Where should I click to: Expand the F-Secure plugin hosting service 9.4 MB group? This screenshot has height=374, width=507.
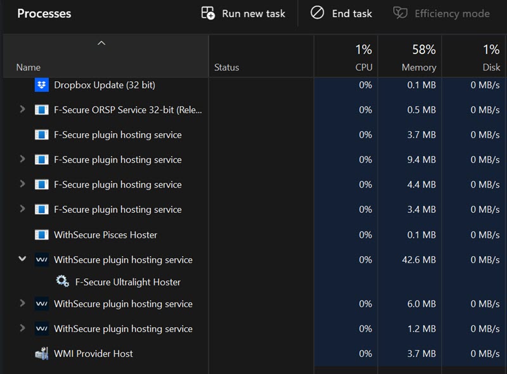pyautogui.click(x=22, y=160)
